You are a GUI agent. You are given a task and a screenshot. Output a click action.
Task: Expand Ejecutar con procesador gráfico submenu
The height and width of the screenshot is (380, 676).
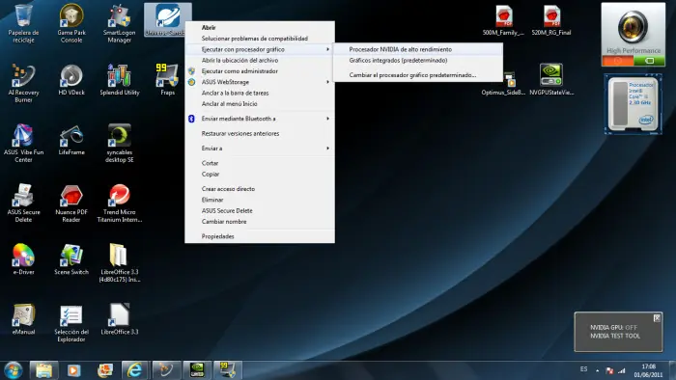[x=260, y=49]
